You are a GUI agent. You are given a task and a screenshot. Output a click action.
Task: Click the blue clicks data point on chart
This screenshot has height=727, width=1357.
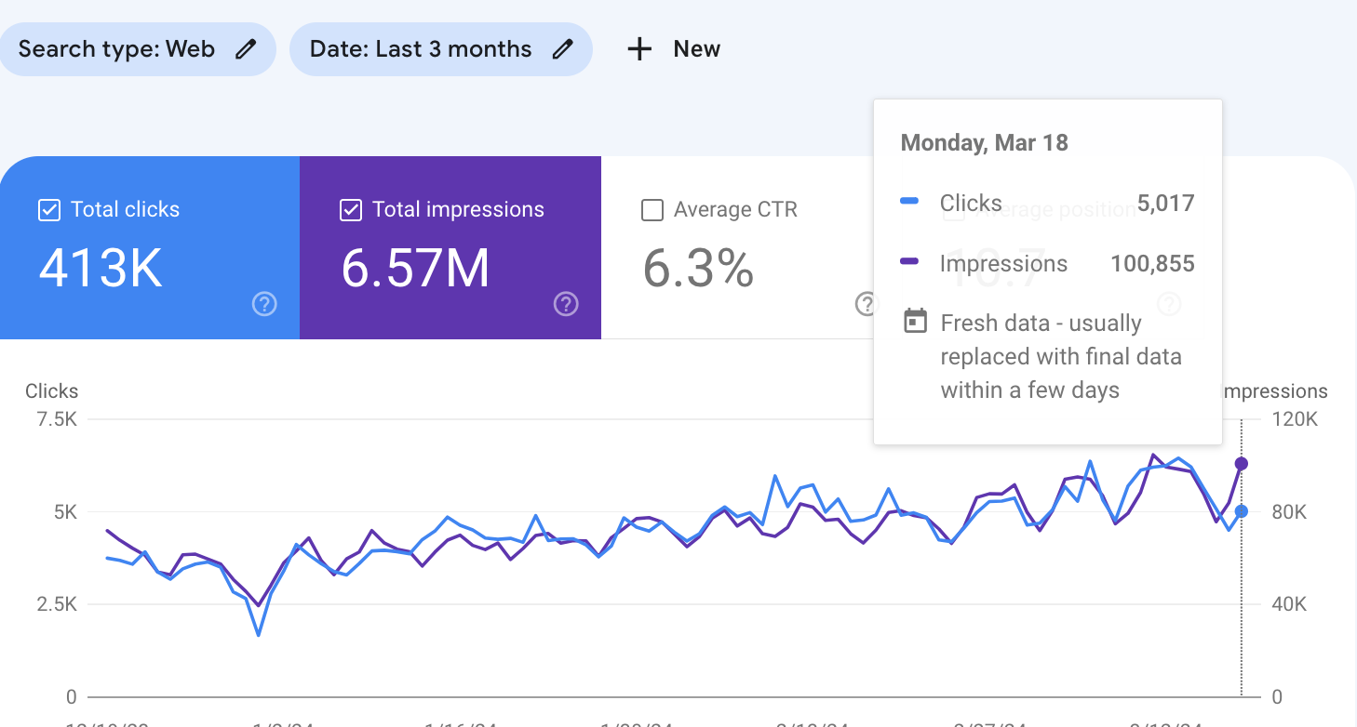(1241, 511)
